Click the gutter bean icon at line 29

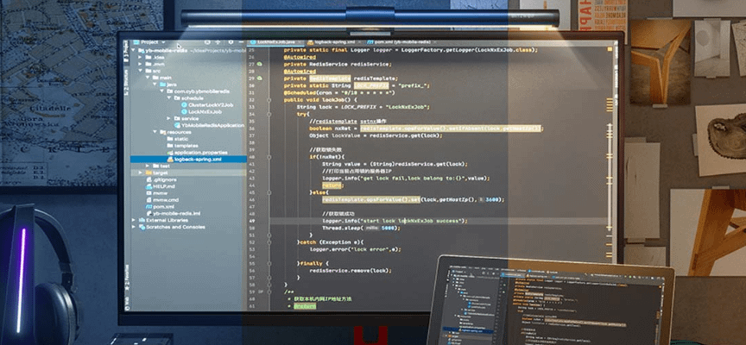[x=259, y=78]
